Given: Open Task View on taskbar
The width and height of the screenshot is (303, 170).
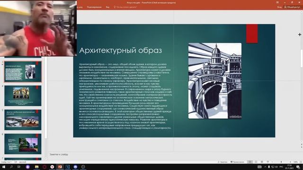Looking at the screenshot, I should [x=19, y=167].
